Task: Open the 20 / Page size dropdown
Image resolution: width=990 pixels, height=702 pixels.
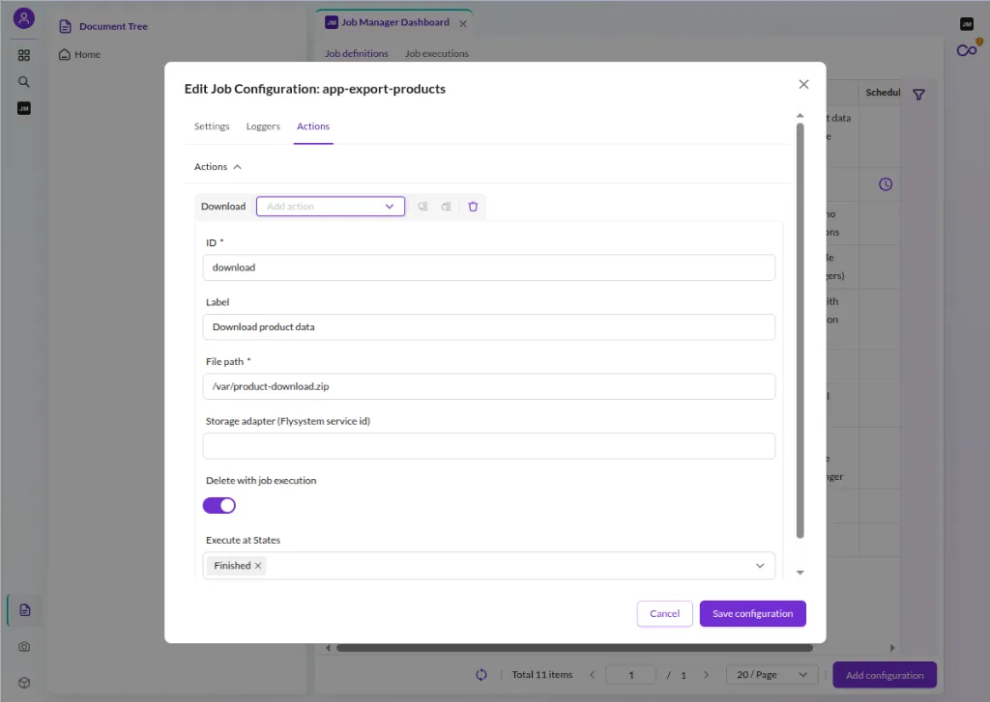Action: tap(772, 675)
